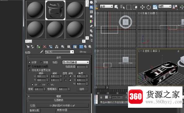The height and width of the screenshot is (113, 184).
Task: Select the UV radio button
Action: pos(32,85)
